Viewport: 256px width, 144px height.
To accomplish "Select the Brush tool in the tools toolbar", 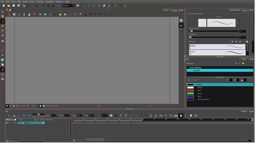I will tap(3, 21).
